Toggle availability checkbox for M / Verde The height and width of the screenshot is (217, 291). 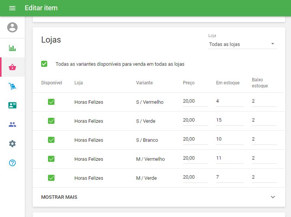51,178
